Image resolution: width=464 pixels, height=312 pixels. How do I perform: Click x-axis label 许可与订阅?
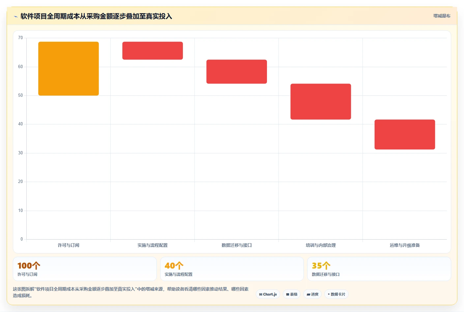69,245
